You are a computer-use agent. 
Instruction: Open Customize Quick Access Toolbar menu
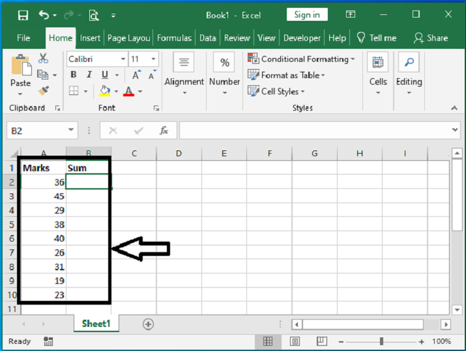(x=113, y=16)
